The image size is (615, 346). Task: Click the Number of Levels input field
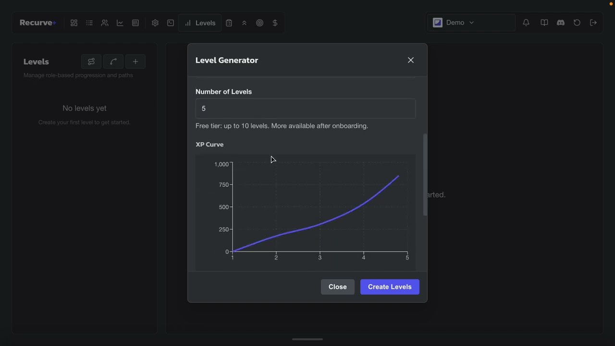(x=306, y=109)
